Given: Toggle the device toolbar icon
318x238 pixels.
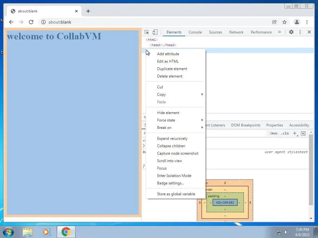Looking at the screenshot, I should click(155, 32).
